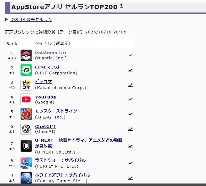Select the (Niantic, Inc.) publisher text

click(51, 58)
